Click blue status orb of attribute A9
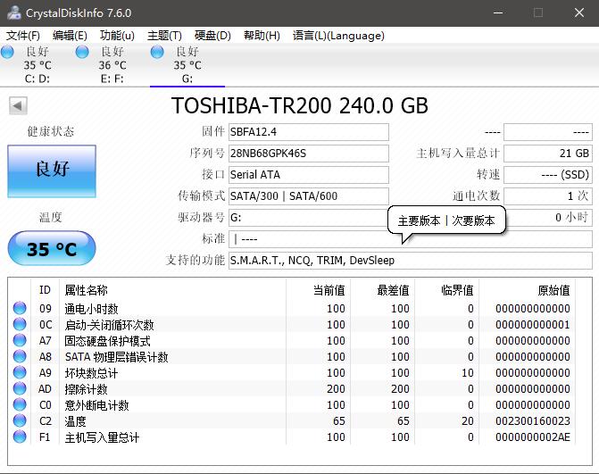This screenshot has width=599, height=474. [x=20, y=372]
